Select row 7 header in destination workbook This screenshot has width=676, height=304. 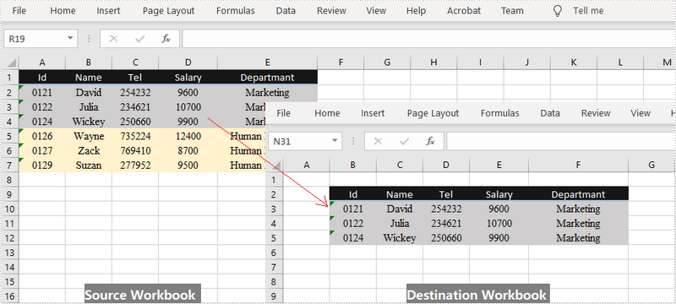pyautogui.click(x=275, y=268)
